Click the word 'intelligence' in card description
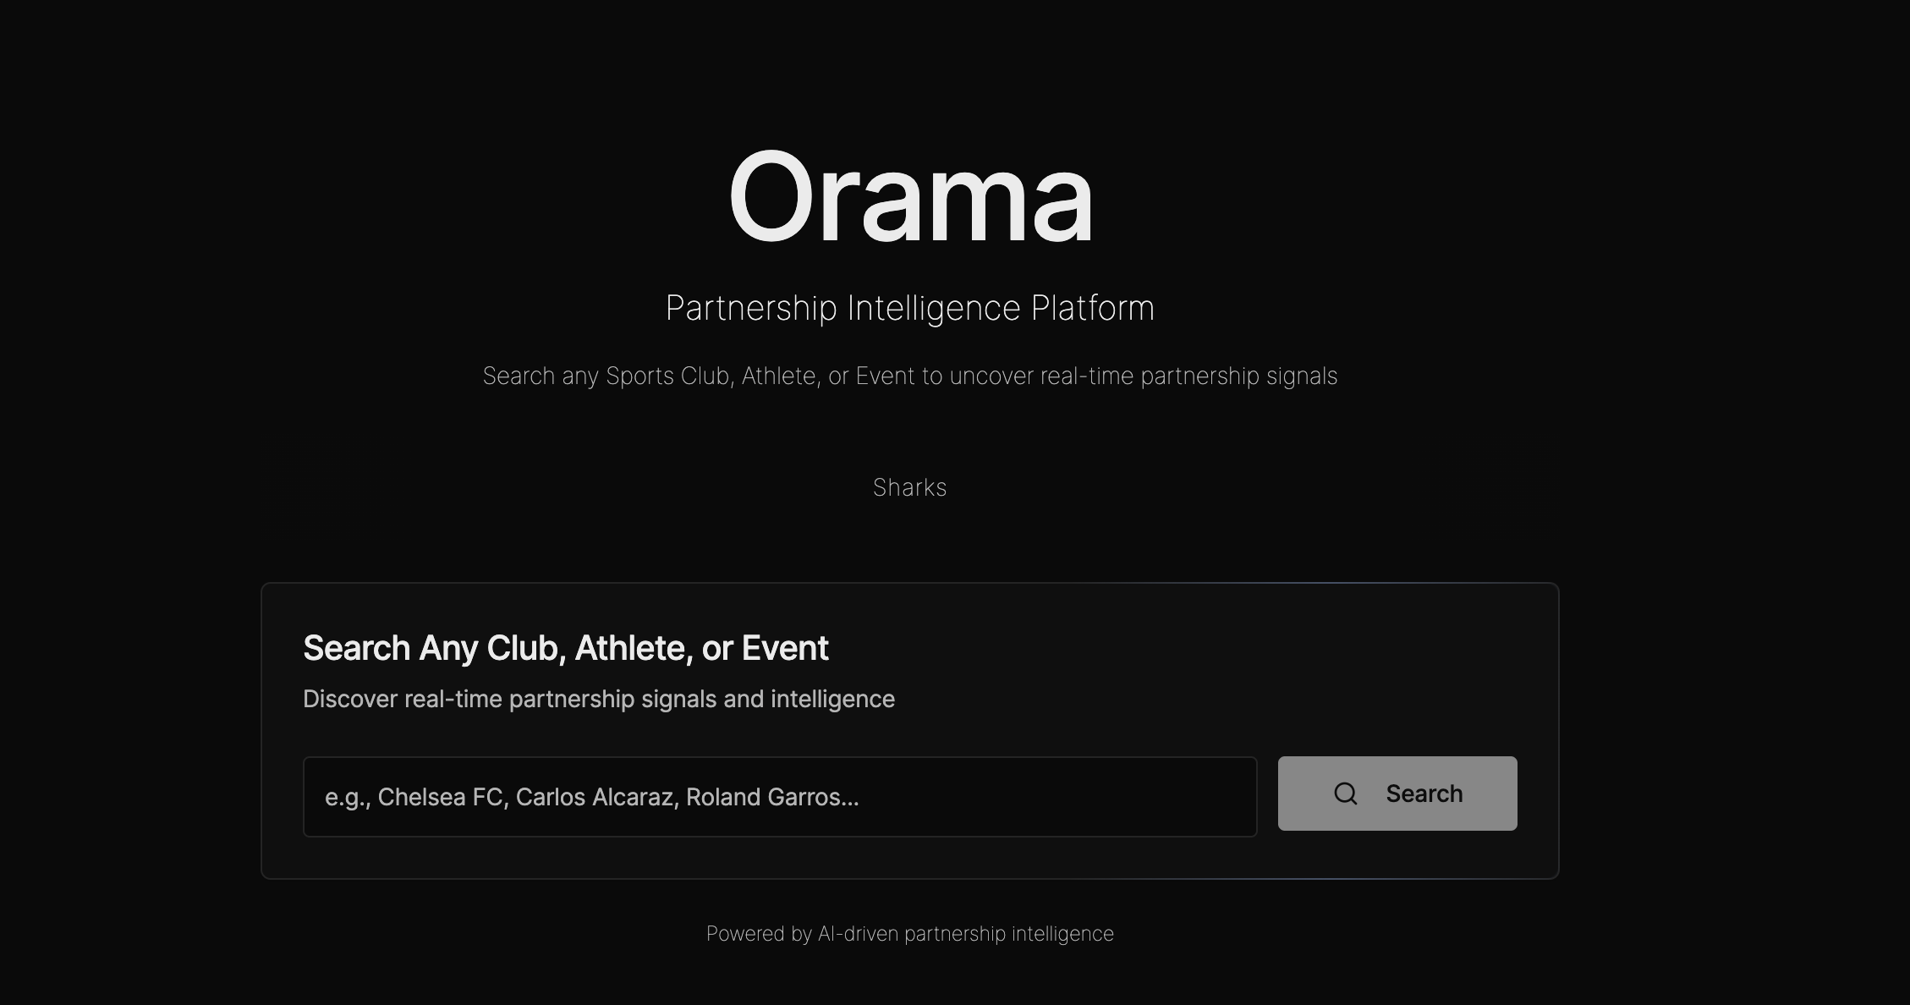This screenshot has width=1910, height=1005. 832,699
